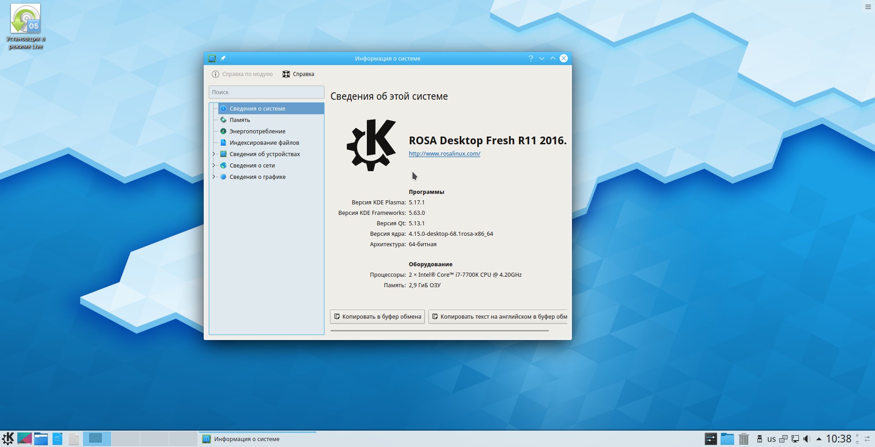The image size is (875, 447).
Task: Launch the blue document app in taskbar
Action: (57, 439)
